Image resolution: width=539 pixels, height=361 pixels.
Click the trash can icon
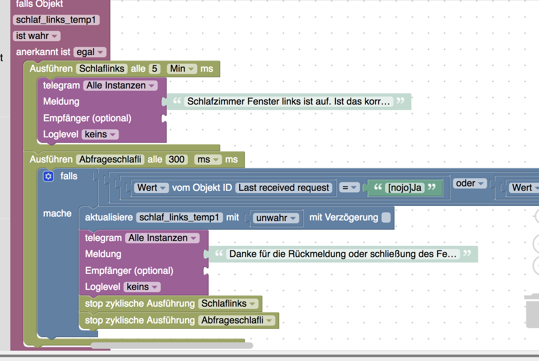(x=532, y=310)
